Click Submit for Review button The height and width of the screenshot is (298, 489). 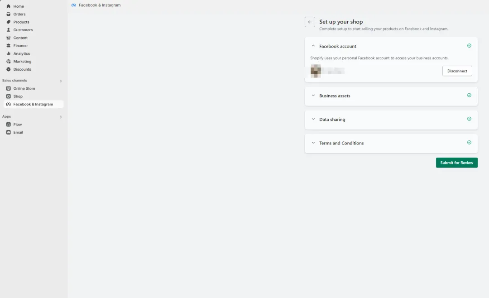tap(456, 163)
